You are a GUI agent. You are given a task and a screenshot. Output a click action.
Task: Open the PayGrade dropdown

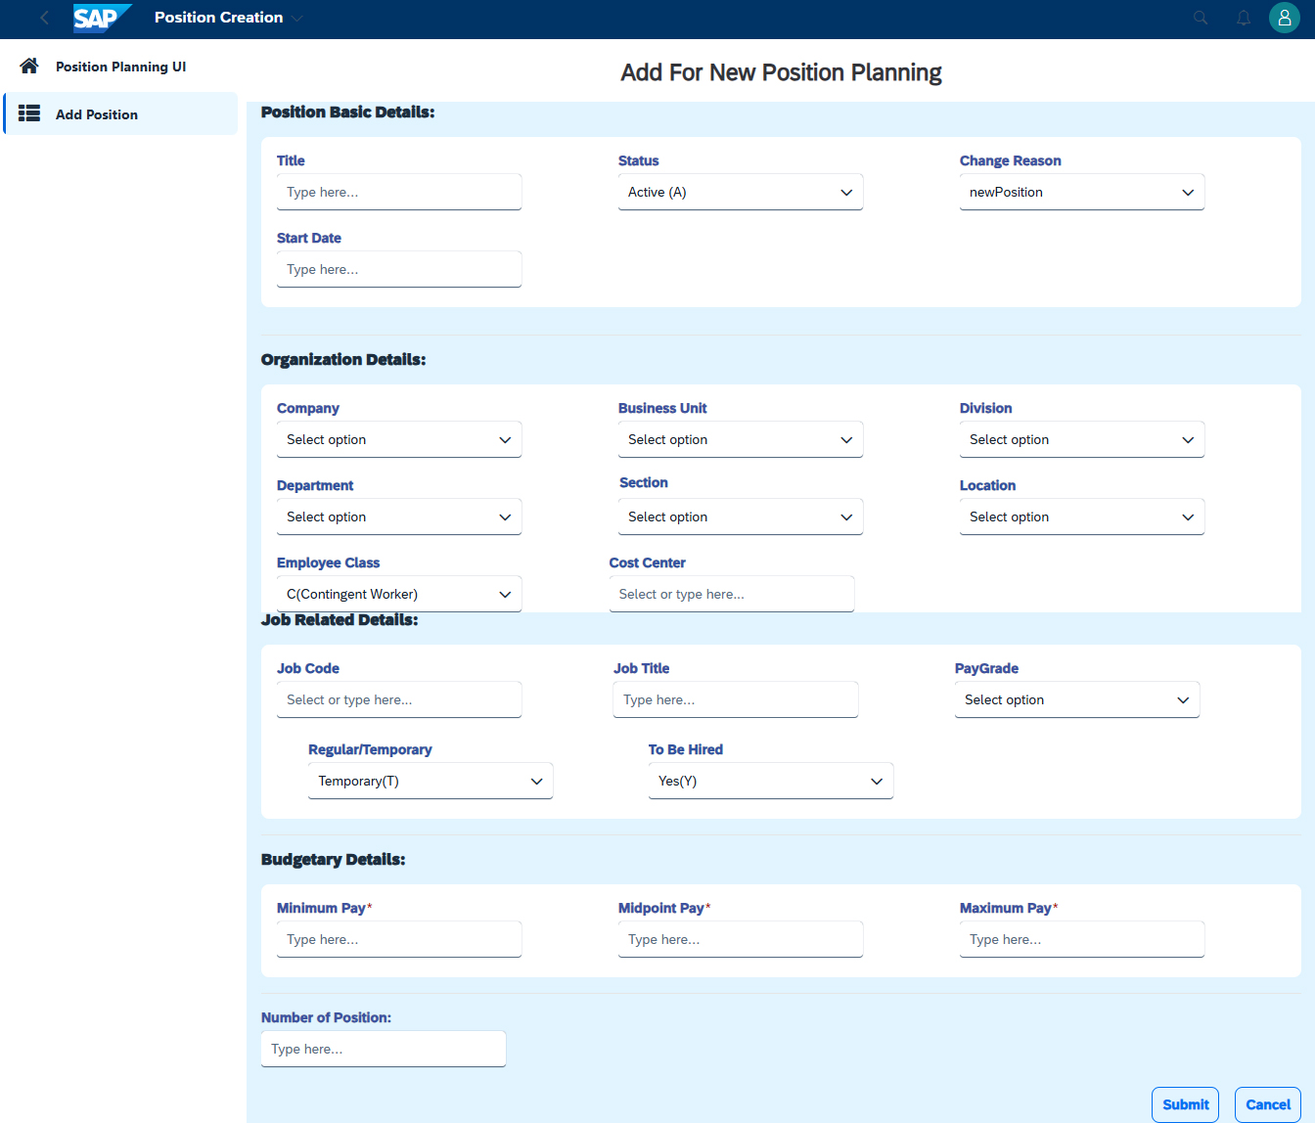coord(1076,699)
